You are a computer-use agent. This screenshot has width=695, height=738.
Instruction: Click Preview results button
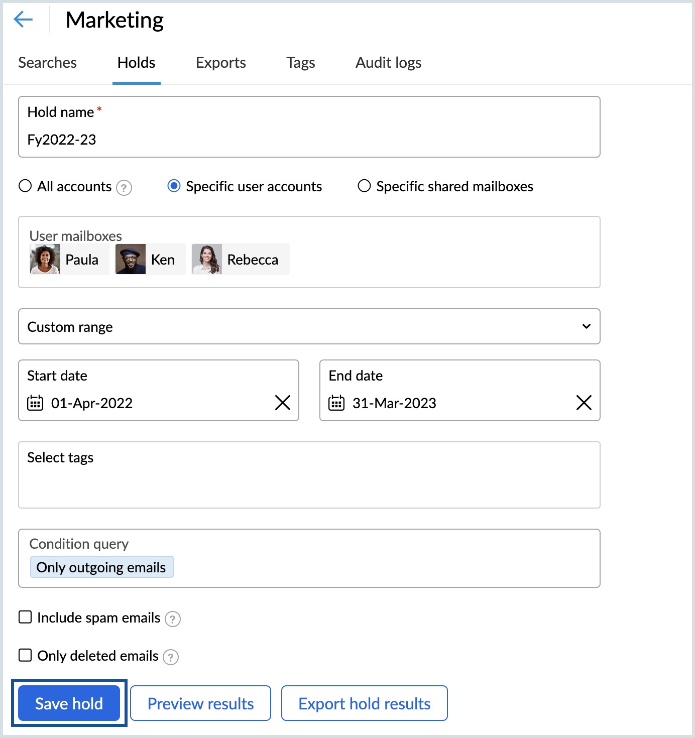coord(200,703)
